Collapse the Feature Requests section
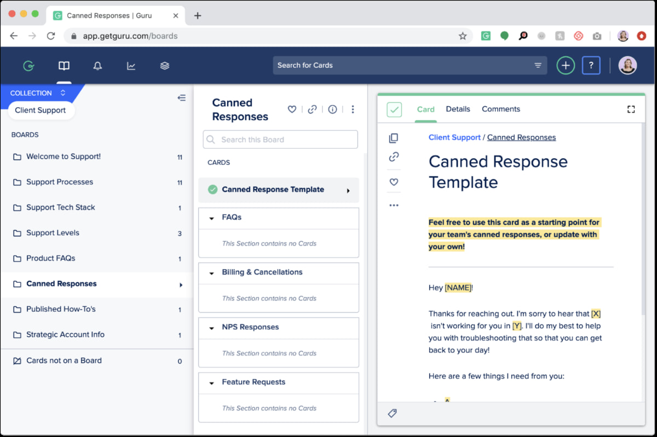The width and height of the screenshot is (657, 437). [212, 383]
